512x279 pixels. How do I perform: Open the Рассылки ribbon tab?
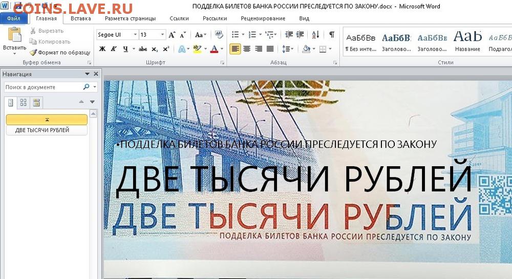(x=215, y=18)
